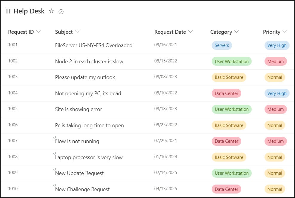The image size is (295, 198).
Task: Click Data Center pill in row 1007
Action: click(x=227, y=141)
